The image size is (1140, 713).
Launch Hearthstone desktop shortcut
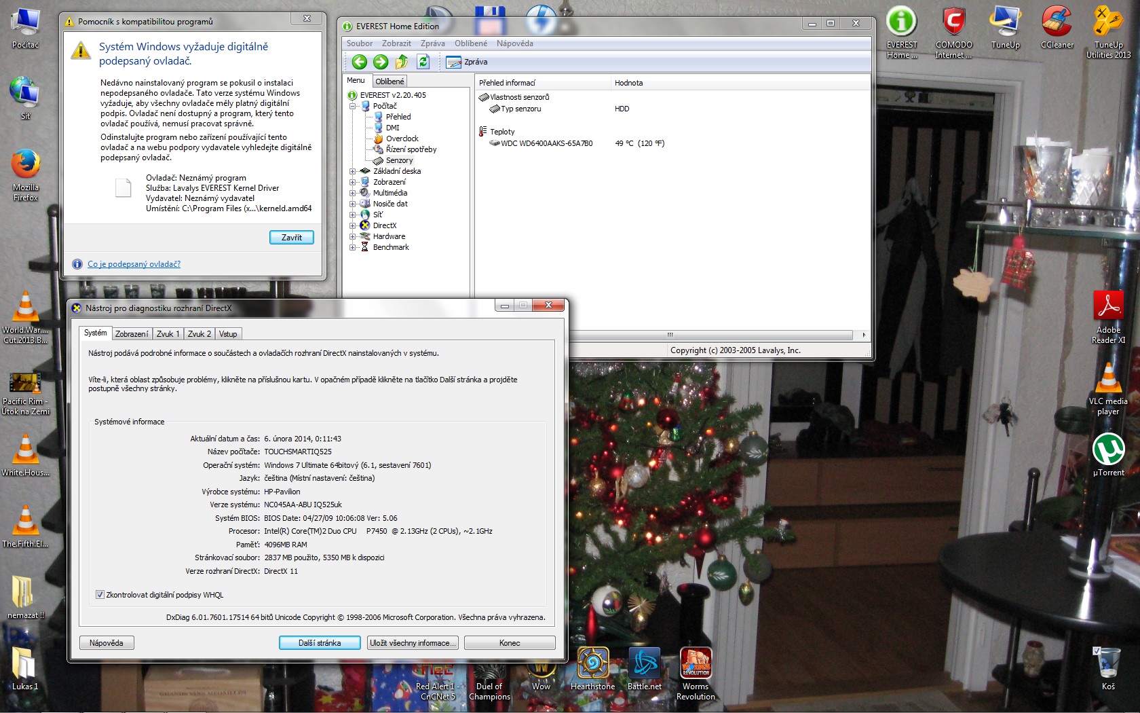[x=592, y=669]
